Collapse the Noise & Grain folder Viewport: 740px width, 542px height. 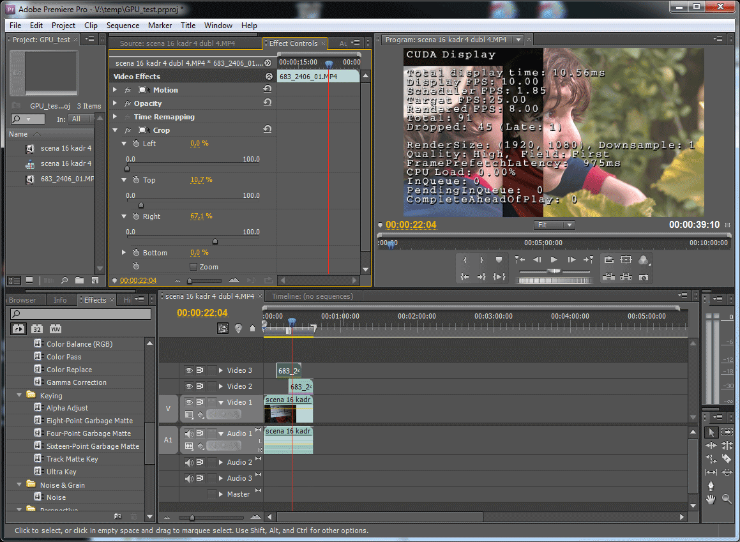tap(19, 485)
